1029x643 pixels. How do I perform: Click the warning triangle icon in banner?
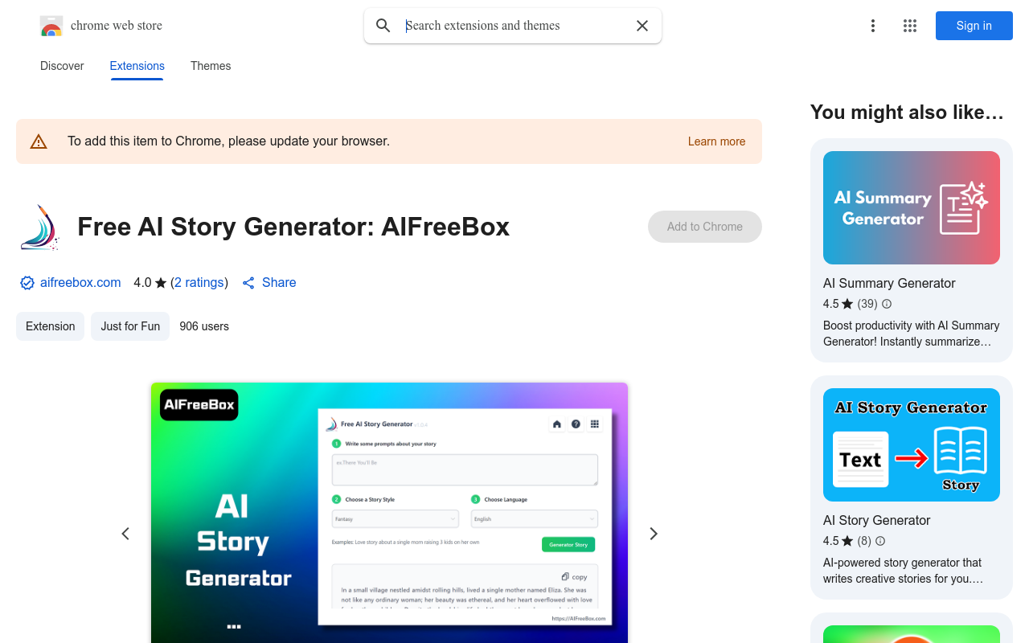(x=39, y=141)
